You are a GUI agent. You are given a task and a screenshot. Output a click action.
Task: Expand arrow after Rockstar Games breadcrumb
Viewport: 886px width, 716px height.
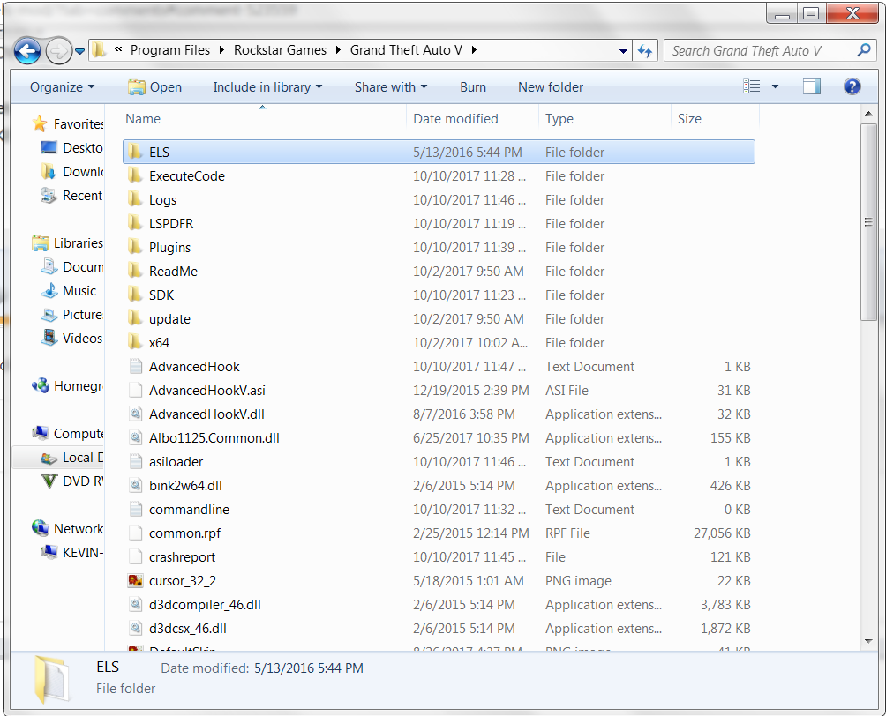(338, 50)
